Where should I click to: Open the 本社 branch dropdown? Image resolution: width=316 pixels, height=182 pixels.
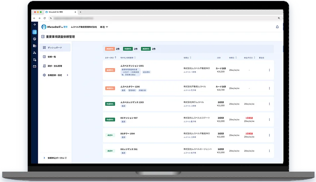[x=104, y=27]
